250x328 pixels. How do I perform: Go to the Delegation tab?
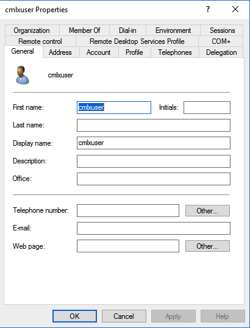[221, 52]
